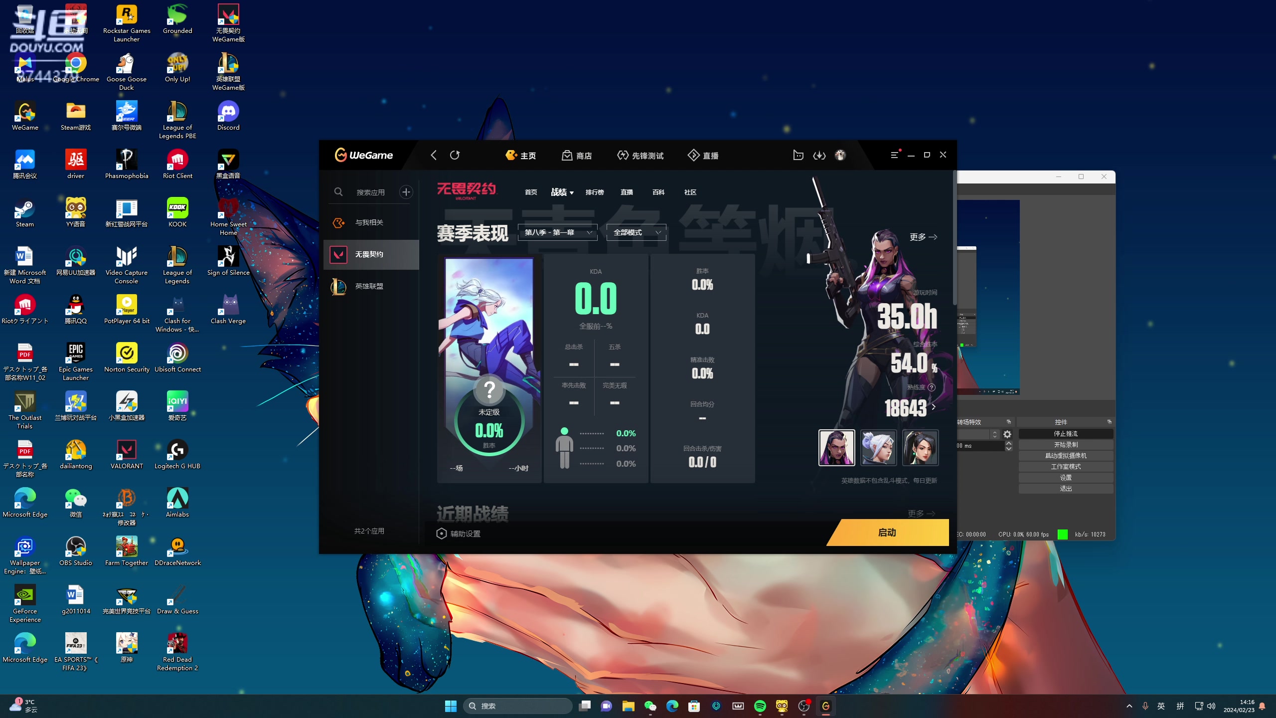Click the yellow 启动 launch button
1276x718 pixels.
[x=887, y=533]
